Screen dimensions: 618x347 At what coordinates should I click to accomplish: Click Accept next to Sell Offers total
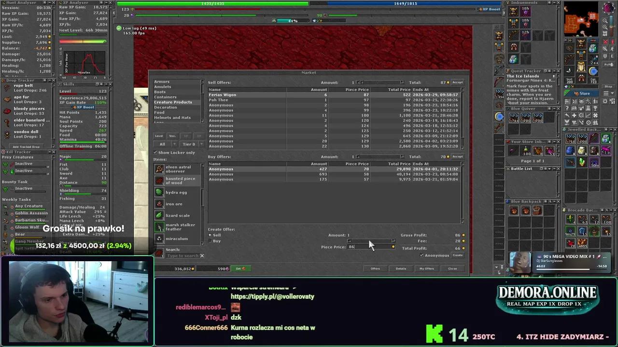click(x=457, y=82)
